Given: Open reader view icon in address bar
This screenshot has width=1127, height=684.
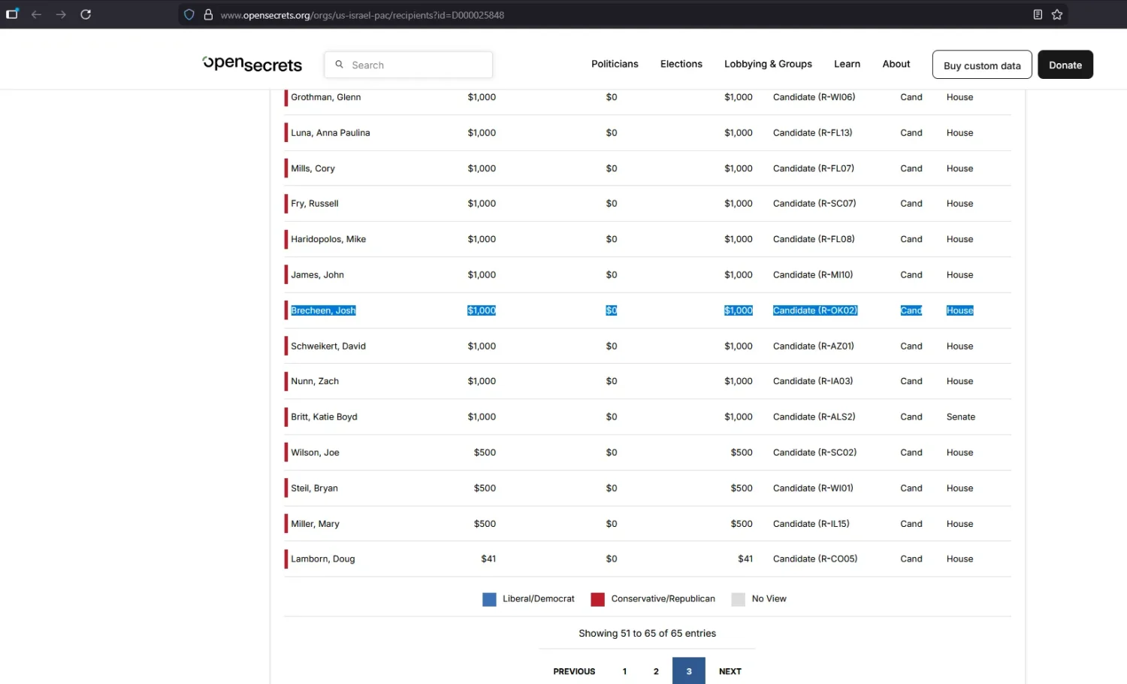Looking at the screenshot, I should [x=1038, y=14].
